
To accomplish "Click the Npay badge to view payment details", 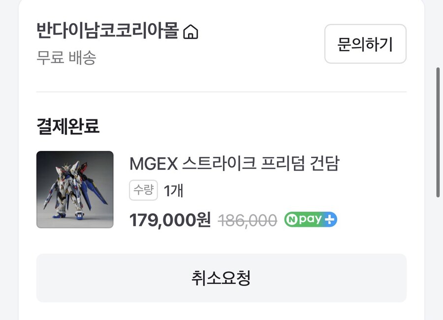I will point(311,219).
